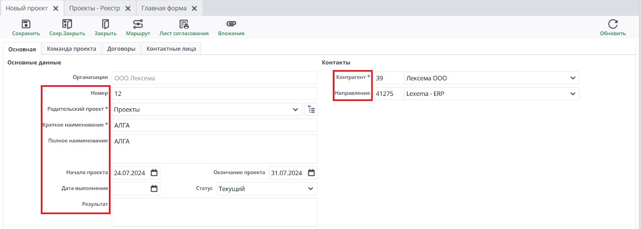The width and height of the screenshot is (641, 229).
Task: Click the Краткое наименование input field
Action: 214,125
